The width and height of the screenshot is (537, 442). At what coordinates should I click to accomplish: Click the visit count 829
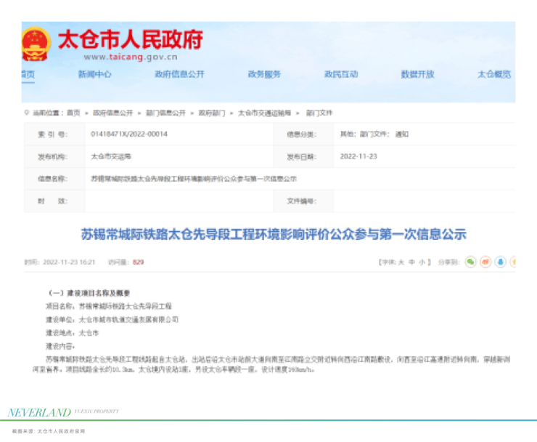[x=138, y=262]
